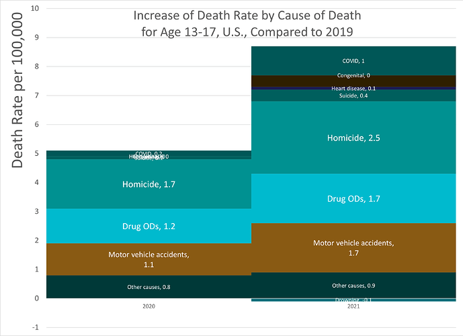Click the 2020 Other causes, 0.8 segment
The height and width of the screenshot is (336, 463).
point(149,287)
